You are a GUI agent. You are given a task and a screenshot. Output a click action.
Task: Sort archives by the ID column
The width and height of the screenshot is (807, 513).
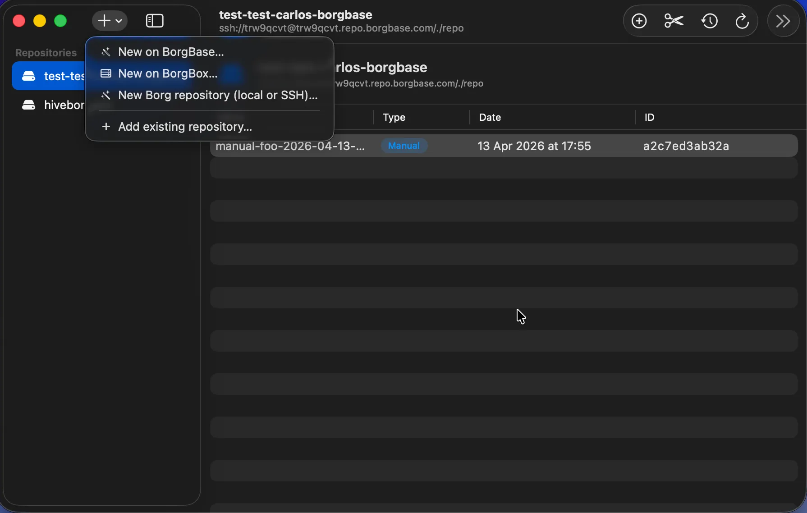(x=649, y=117)
